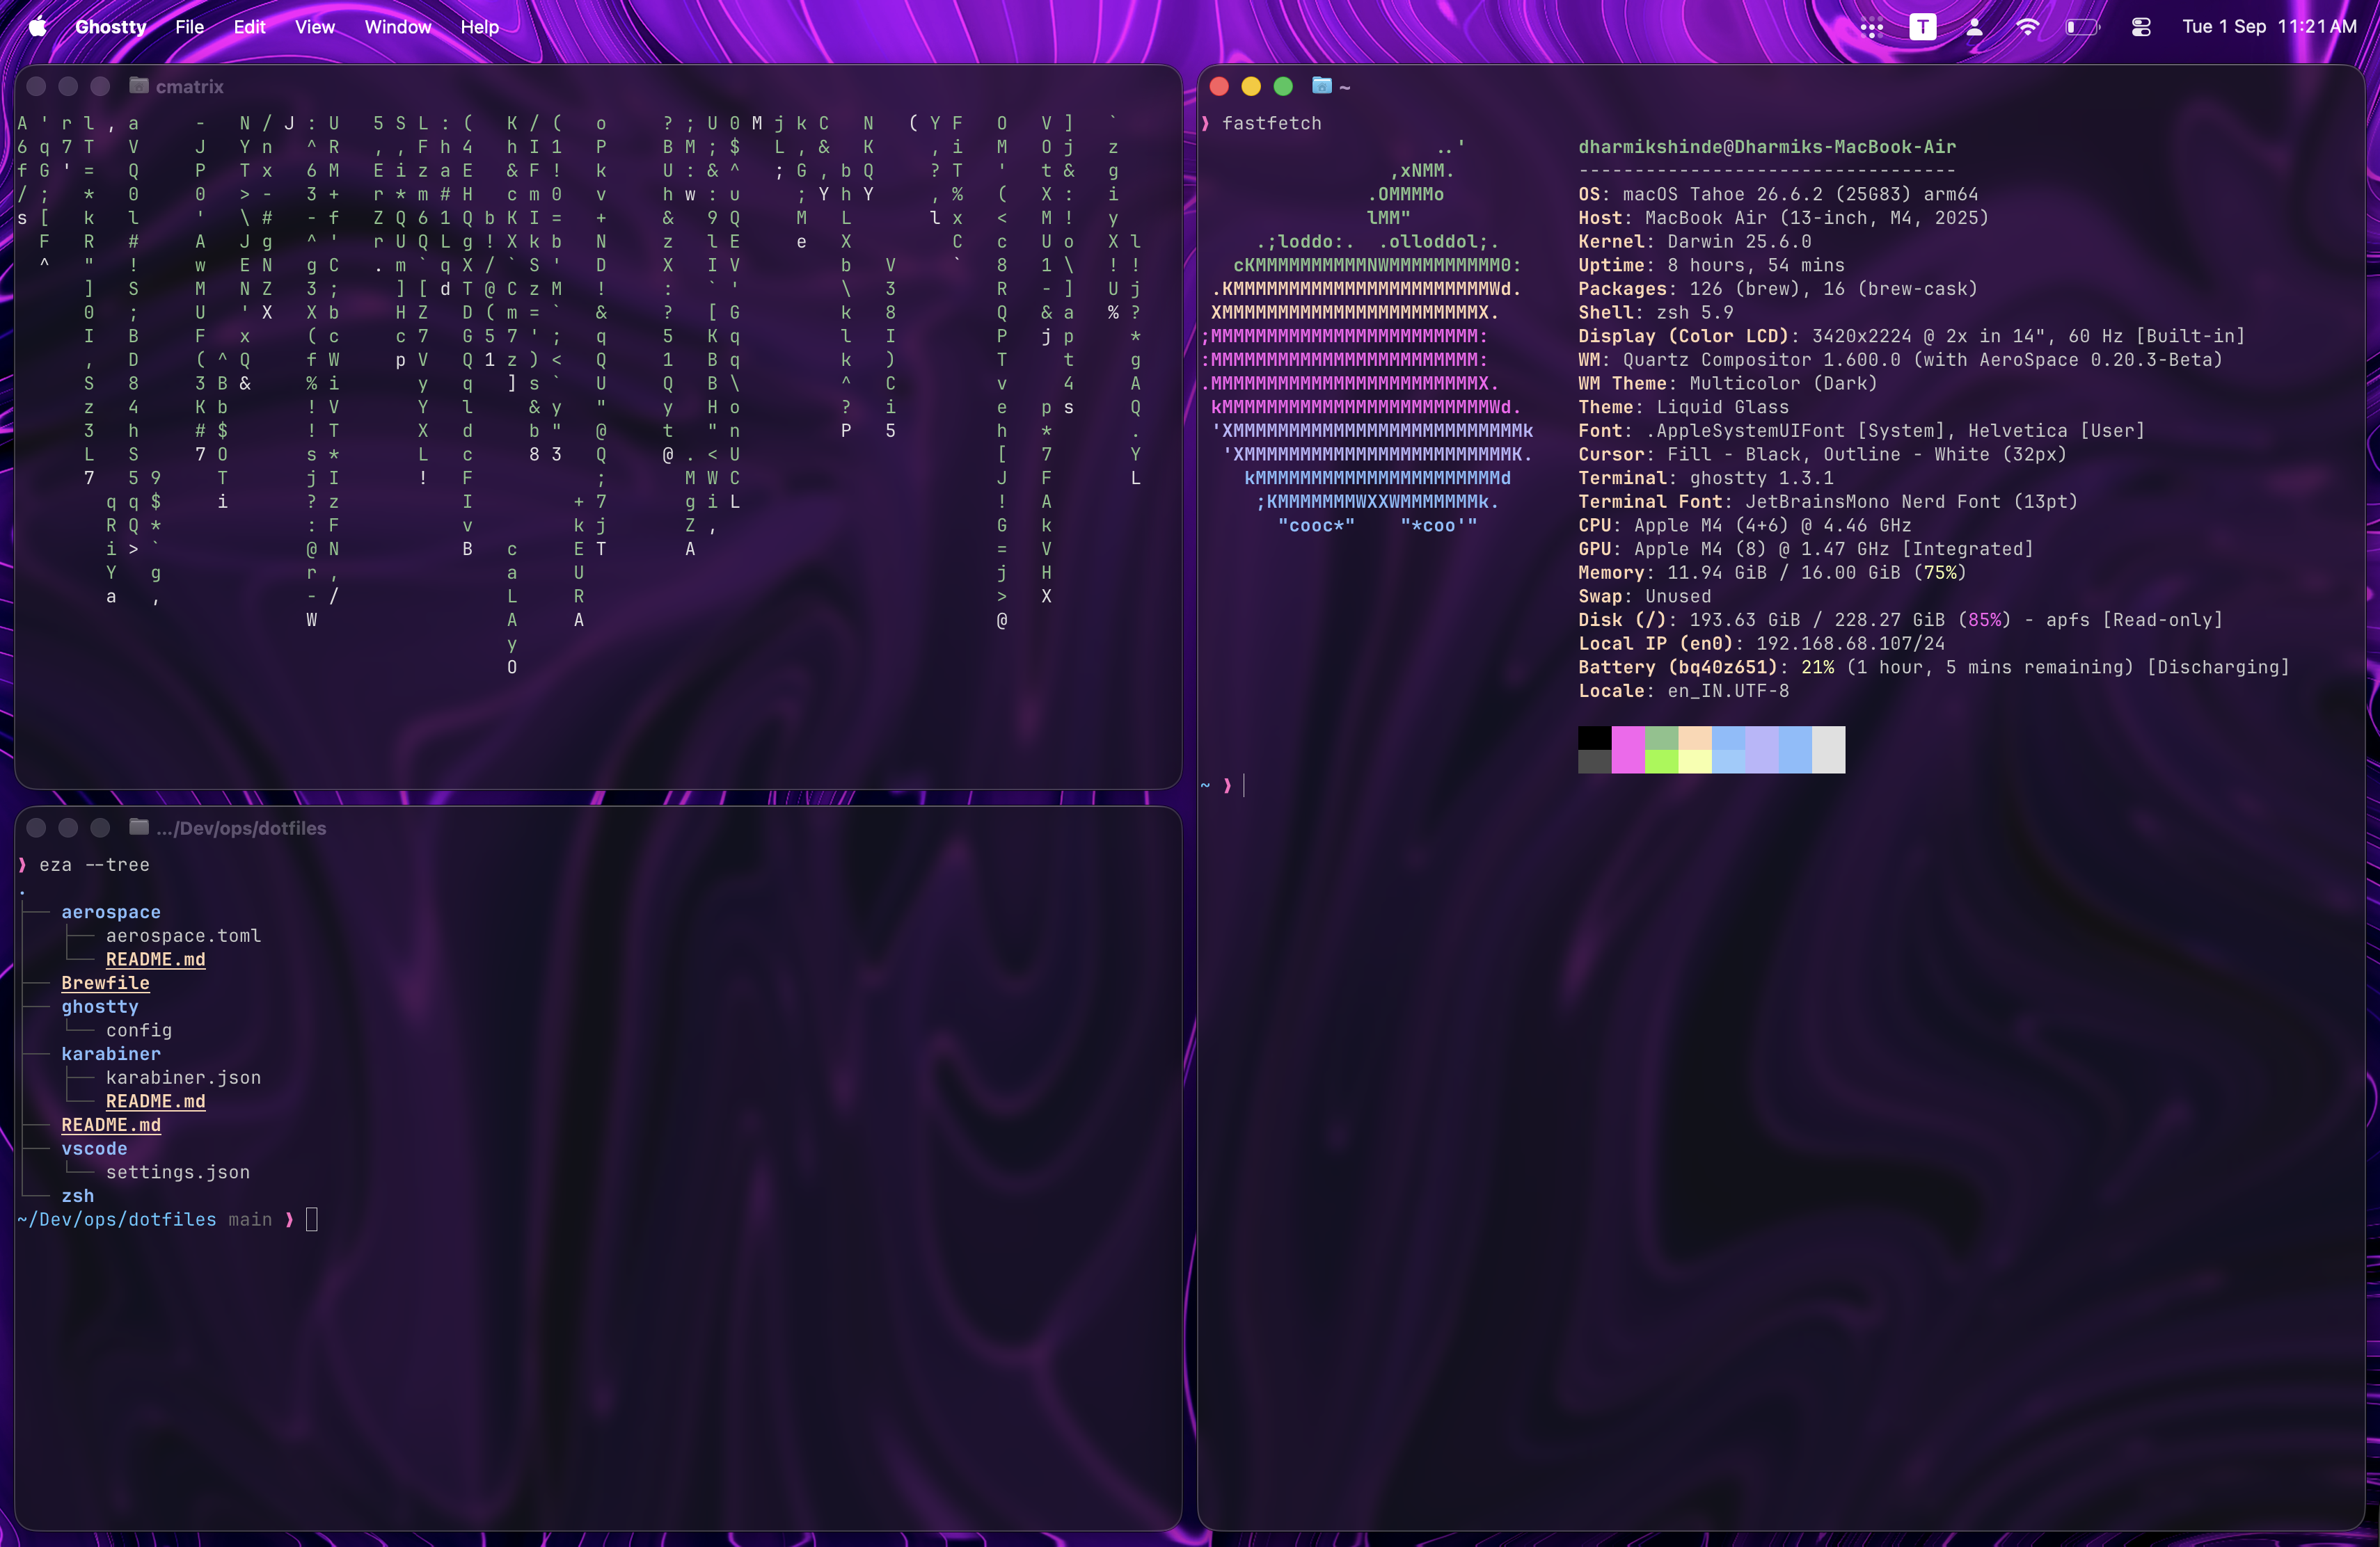Click README.md under karabiner folder

(156, 1101)
